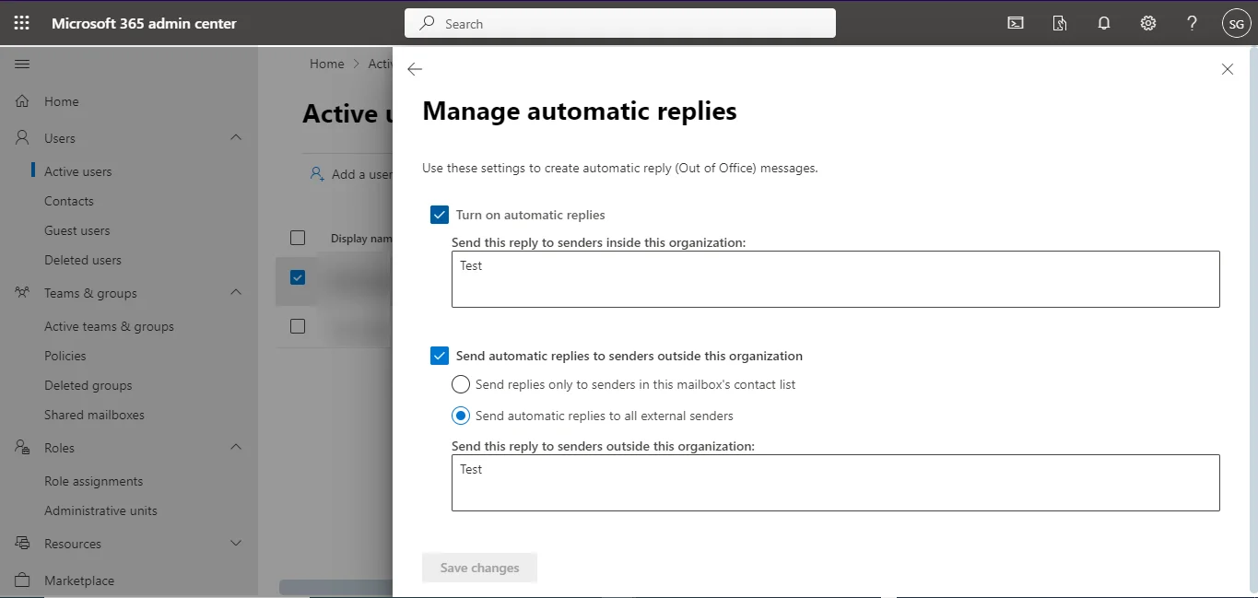The image size is (1258, 598).
Task: Click the Marketplace label in sidebar
Action: [x=79, y=580]
